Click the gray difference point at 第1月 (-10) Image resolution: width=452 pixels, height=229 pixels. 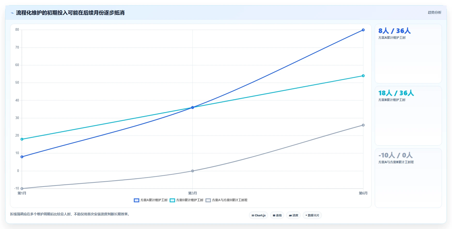coord(22,188)
